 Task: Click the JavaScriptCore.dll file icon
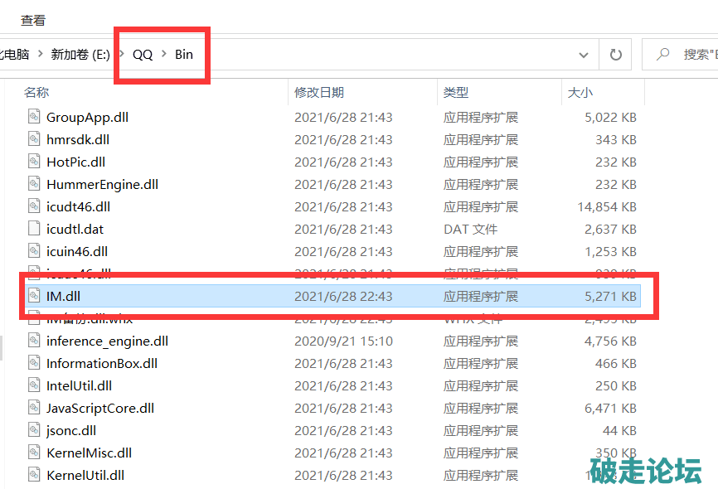(x=34, y=408)
